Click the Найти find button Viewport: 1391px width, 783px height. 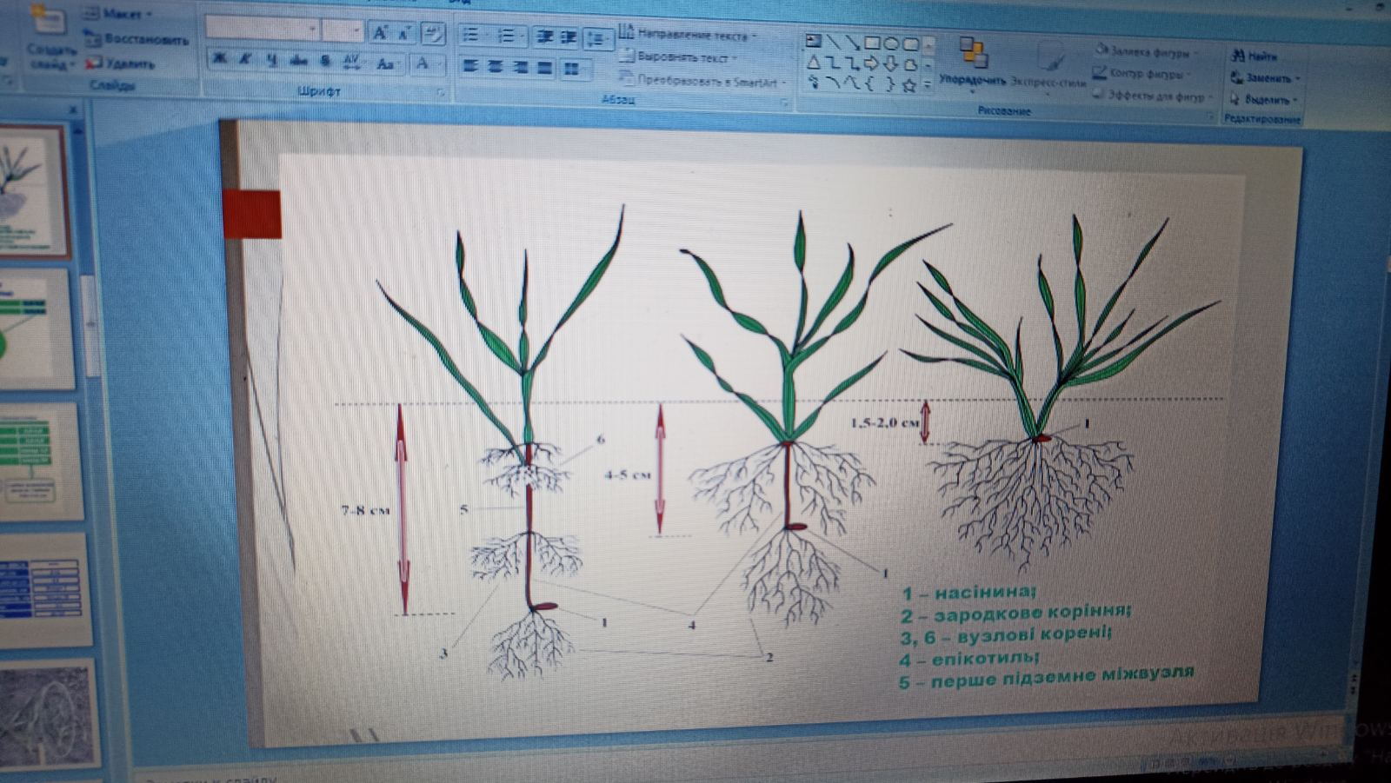pos(1255,56)
